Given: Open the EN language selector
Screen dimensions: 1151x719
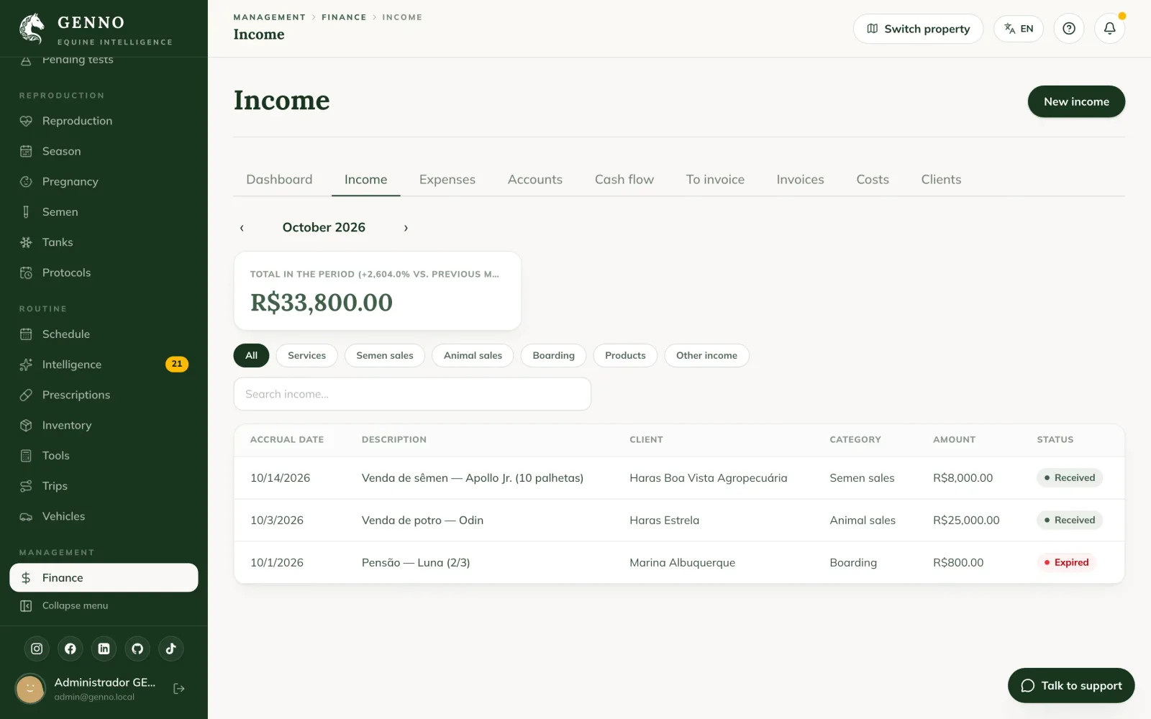Looking at the screenshot, I should [x=1019, y=29].
